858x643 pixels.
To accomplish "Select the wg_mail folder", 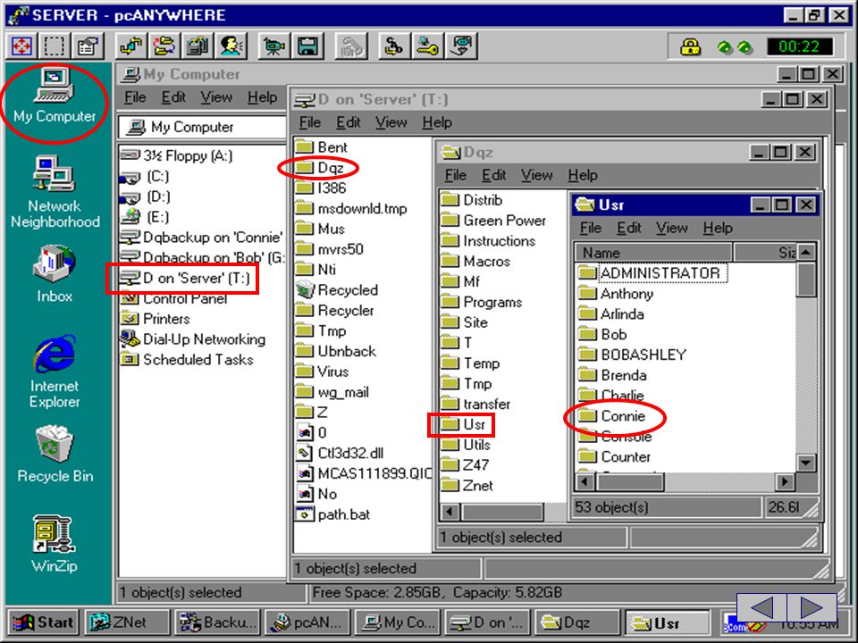I will 332,392.
